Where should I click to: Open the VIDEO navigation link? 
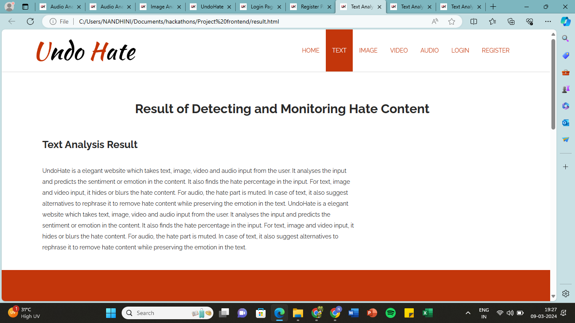399,50
